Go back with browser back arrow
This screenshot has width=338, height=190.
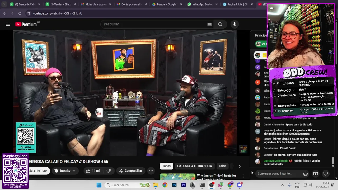tap(5, 13)
